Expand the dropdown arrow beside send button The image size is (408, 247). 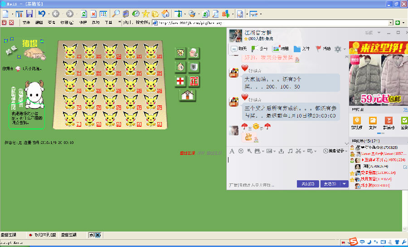pos(344,184)
